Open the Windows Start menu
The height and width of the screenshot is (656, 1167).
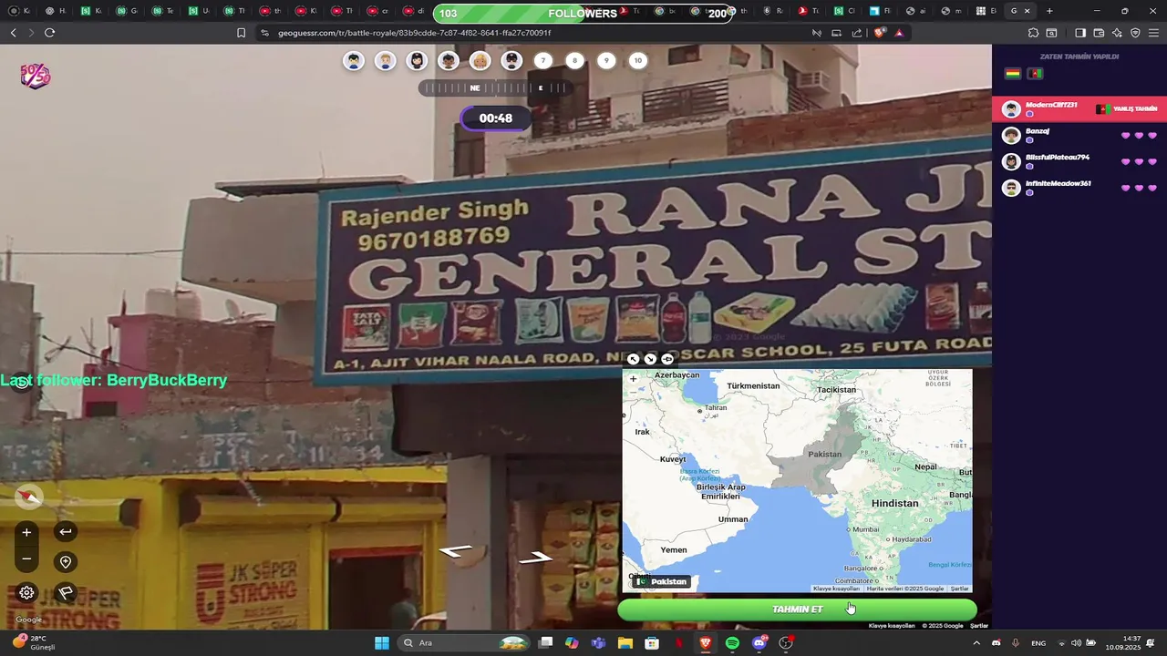tap(382, 643)
